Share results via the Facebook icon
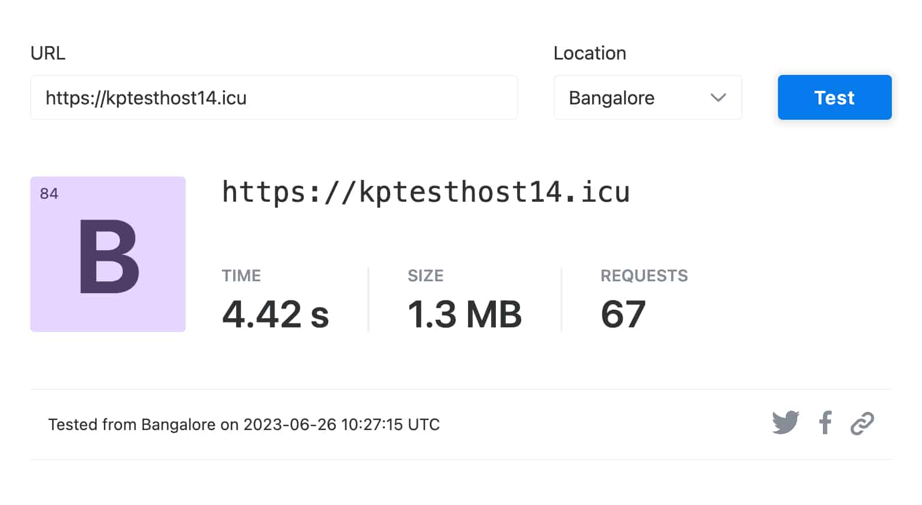Viewport: 922px width, 505px height. pos(825,422)
